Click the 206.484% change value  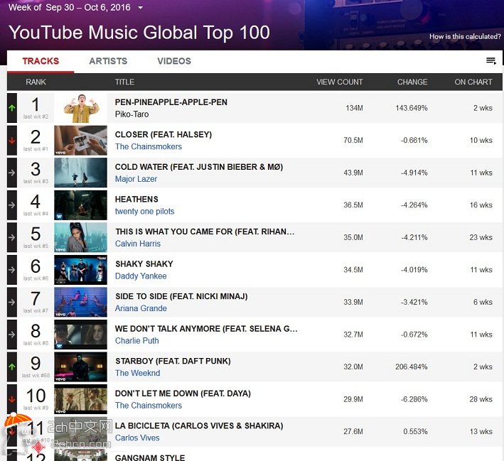tap(412, 367)
